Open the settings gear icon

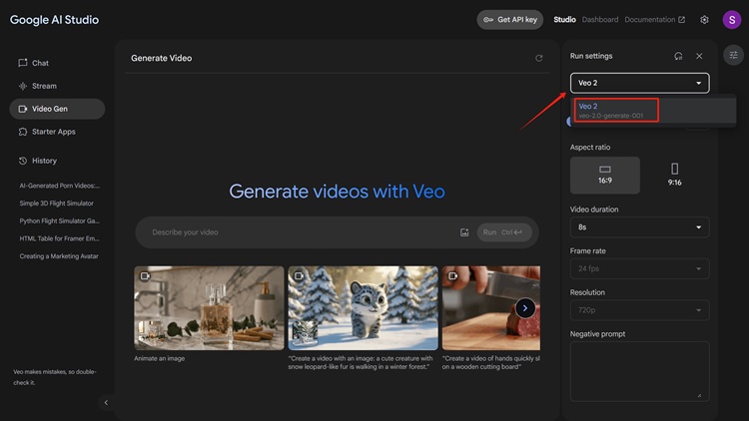(704, 20)
